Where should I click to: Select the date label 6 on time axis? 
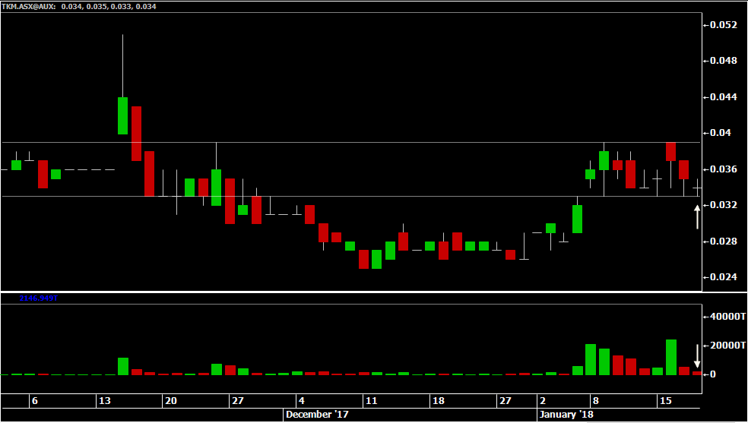tap(34, 401)
